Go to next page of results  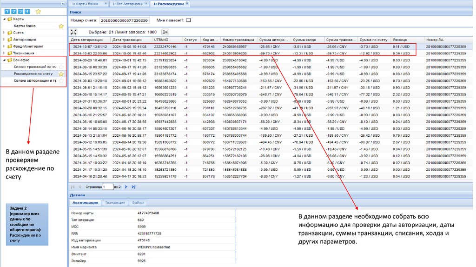click(x=126, y=187)
